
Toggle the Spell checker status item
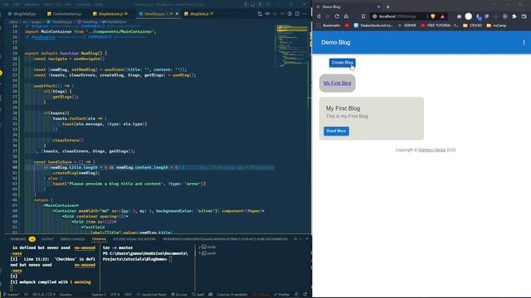point(197,295)
